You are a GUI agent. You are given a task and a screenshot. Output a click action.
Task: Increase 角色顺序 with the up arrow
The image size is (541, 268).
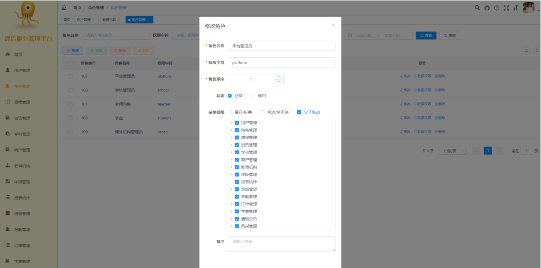click(x=279, y=77)
